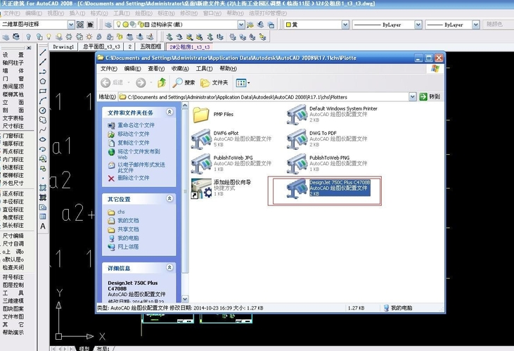Screen dimensions: 514x351
Task: Click the PublishToWeb JPG plotter icon
Action: (202, 164)
